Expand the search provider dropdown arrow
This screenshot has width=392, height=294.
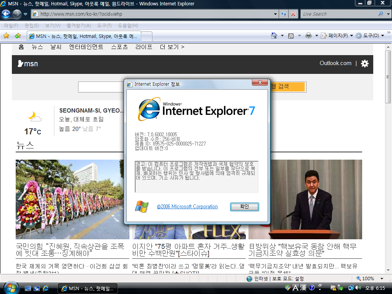(x=388, y=14)
